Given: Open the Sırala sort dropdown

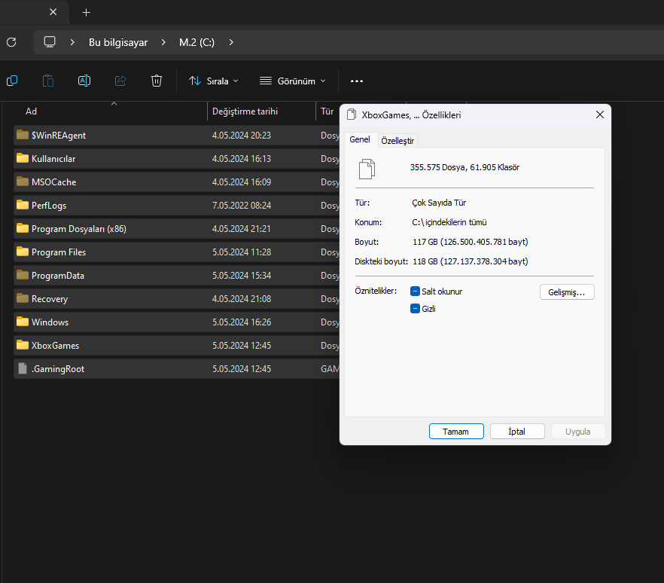Looking at the screenshot, I should pyautogui.click(x=213, y=81).
